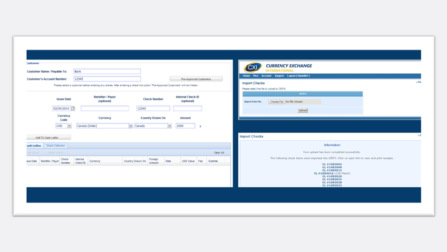
Task: Click the Customer's Account Number field
Action: 107,79
